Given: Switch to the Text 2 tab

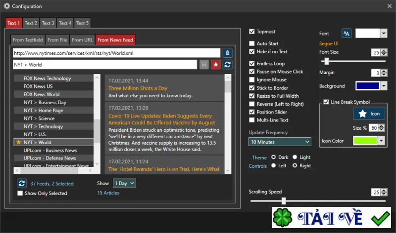Looking at the screenshot, I should (31, 23).
